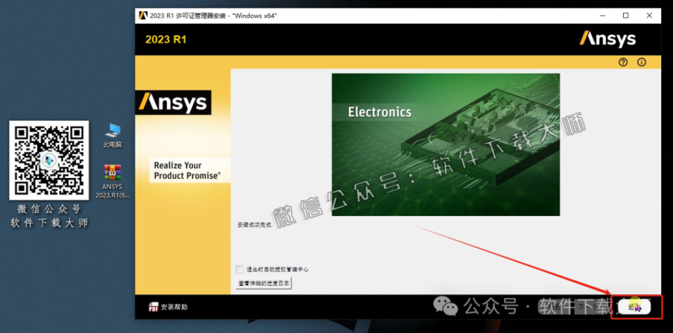Open the info icon beside help
The width and height of the screenshot is (673, 333).
pyautogui.click(x=641, y=62)
